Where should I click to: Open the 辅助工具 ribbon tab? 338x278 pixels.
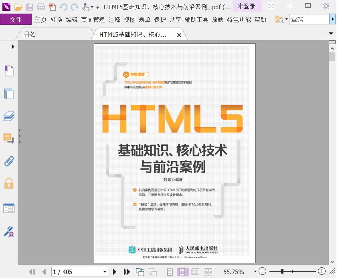(196, 20)
